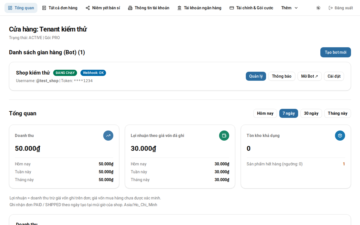Open the Tổng quan tab
The width and height of the screenshot is (360, 225).
(21, 8)
